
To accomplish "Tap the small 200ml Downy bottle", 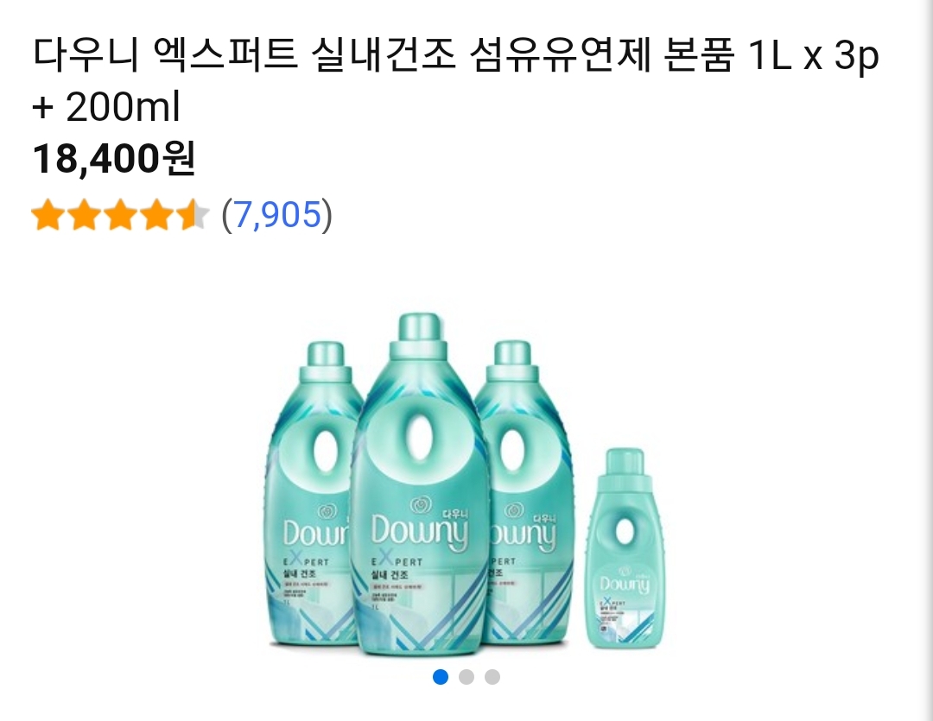I will click(x=625, y=548).
